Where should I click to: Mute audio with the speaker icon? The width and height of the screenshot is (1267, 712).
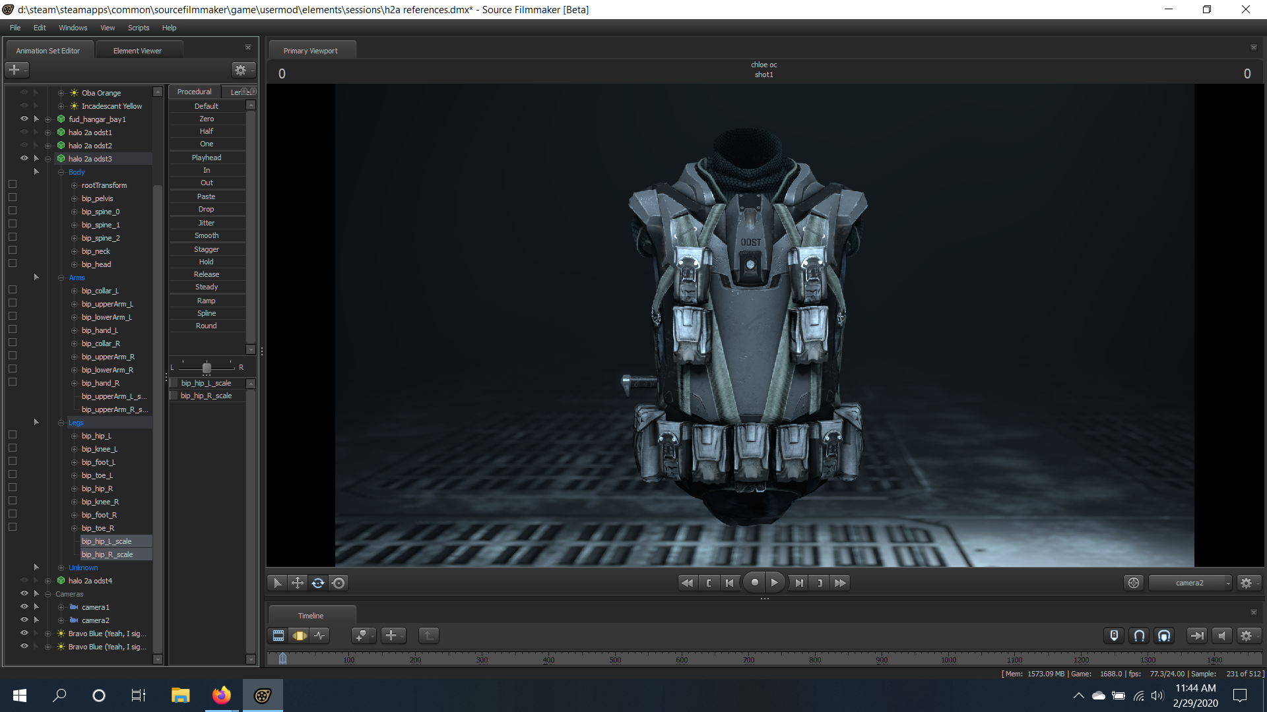pos(1221,636)
